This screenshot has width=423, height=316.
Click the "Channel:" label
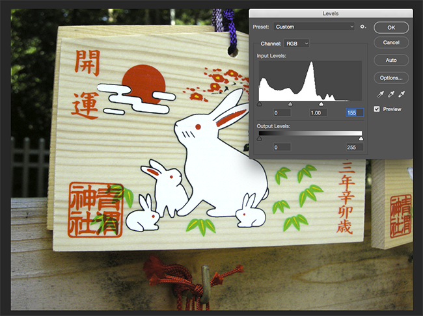tap(271, 44)
